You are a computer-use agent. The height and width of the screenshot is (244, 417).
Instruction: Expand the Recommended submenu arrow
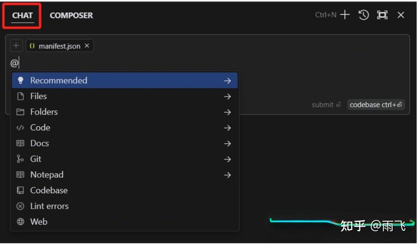[227, 81]
